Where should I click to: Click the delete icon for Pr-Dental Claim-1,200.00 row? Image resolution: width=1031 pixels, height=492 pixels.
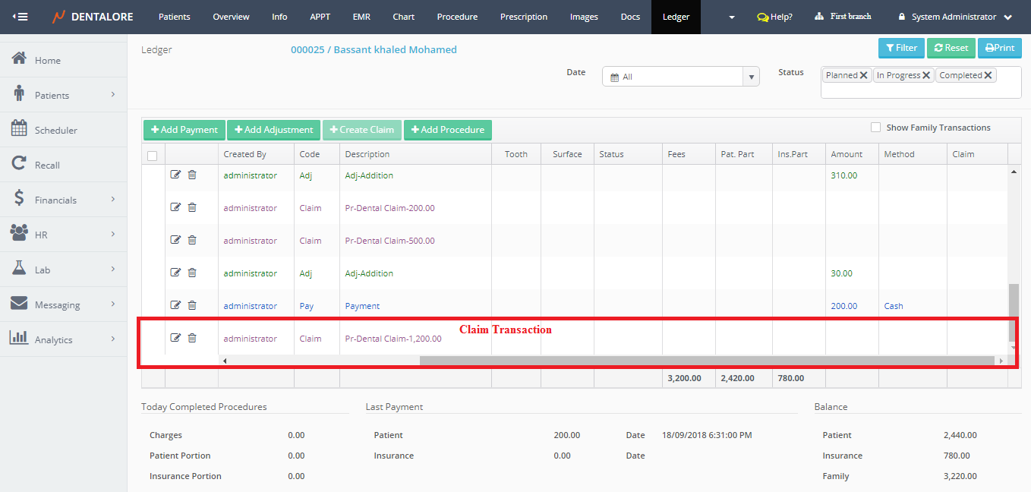(x=192, y=338)
